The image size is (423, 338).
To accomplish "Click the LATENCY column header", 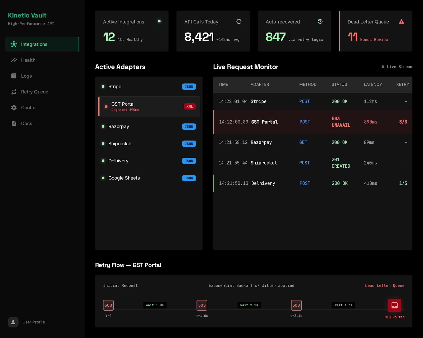I will pos(373,84).
